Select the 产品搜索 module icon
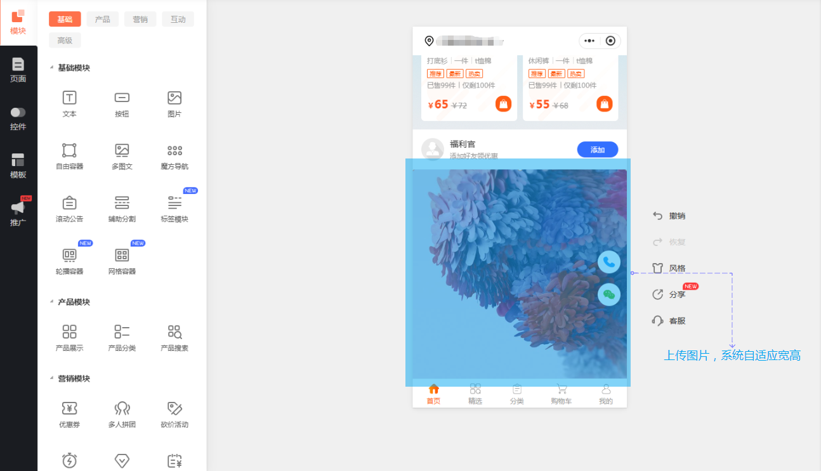Screen dimensions: 821x471 174,332
